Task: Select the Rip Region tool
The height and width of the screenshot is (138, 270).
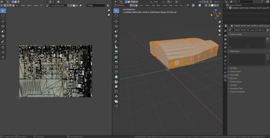Action: coord(116,106)
